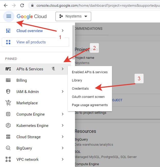Select Enabled APIs & services submenu item
The image size is (160, 167).
[90, 72]
